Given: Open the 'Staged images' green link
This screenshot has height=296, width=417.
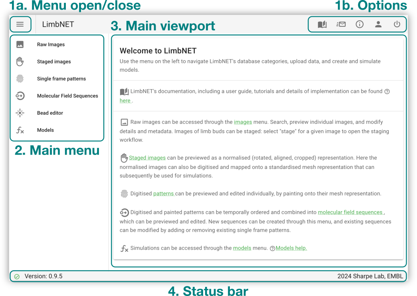Looking at the screenshot, I should (x=147, y=158).
